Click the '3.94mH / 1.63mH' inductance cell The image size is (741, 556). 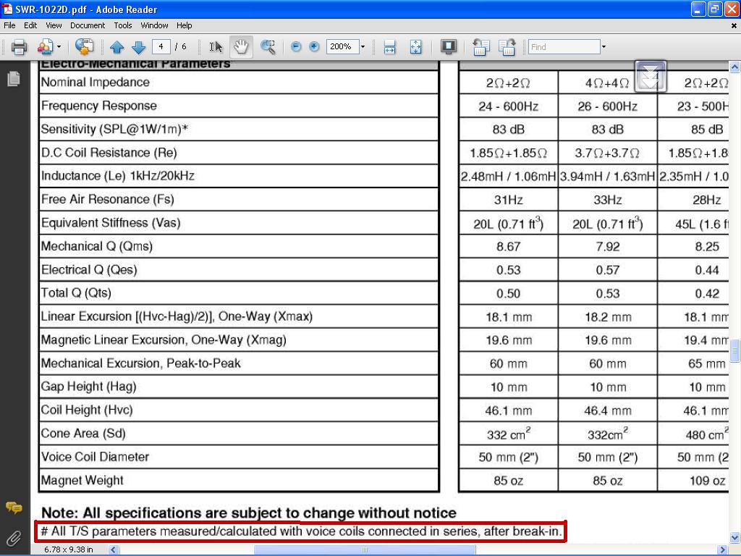608,177
